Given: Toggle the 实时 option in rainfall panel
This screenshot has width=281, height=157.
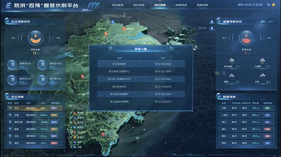Looking at the screenshot, I should click(263, 21).
